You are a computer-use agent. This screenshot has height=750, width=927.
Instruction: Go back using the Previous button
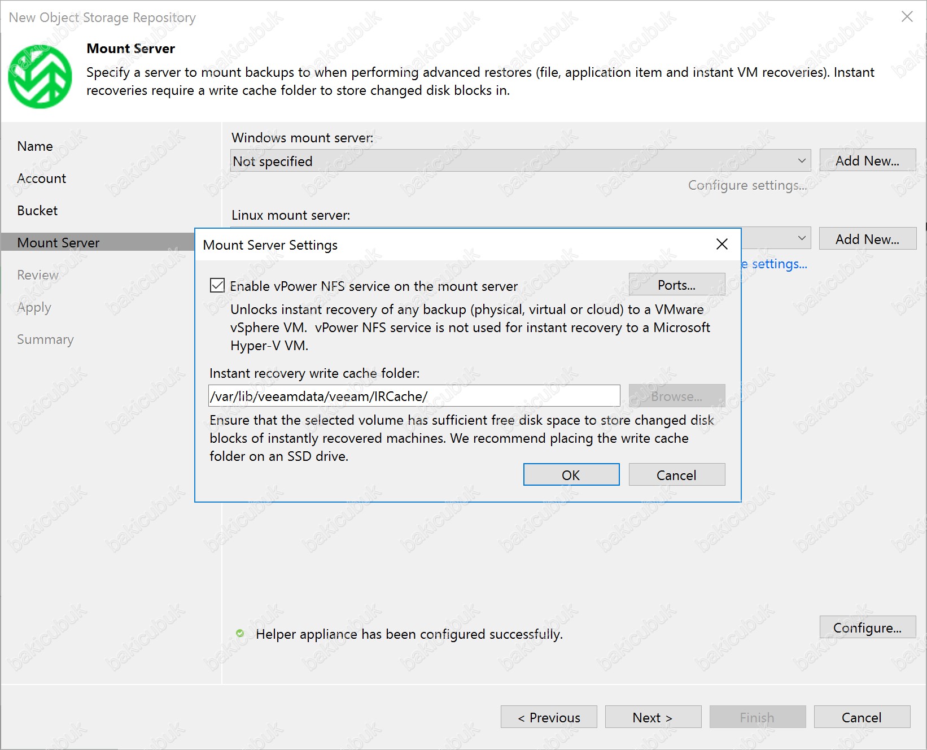click(549, 717)
